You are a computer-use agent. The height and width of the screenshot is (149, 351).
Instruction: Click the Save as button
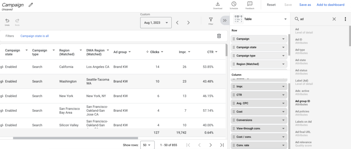(305, 5)
